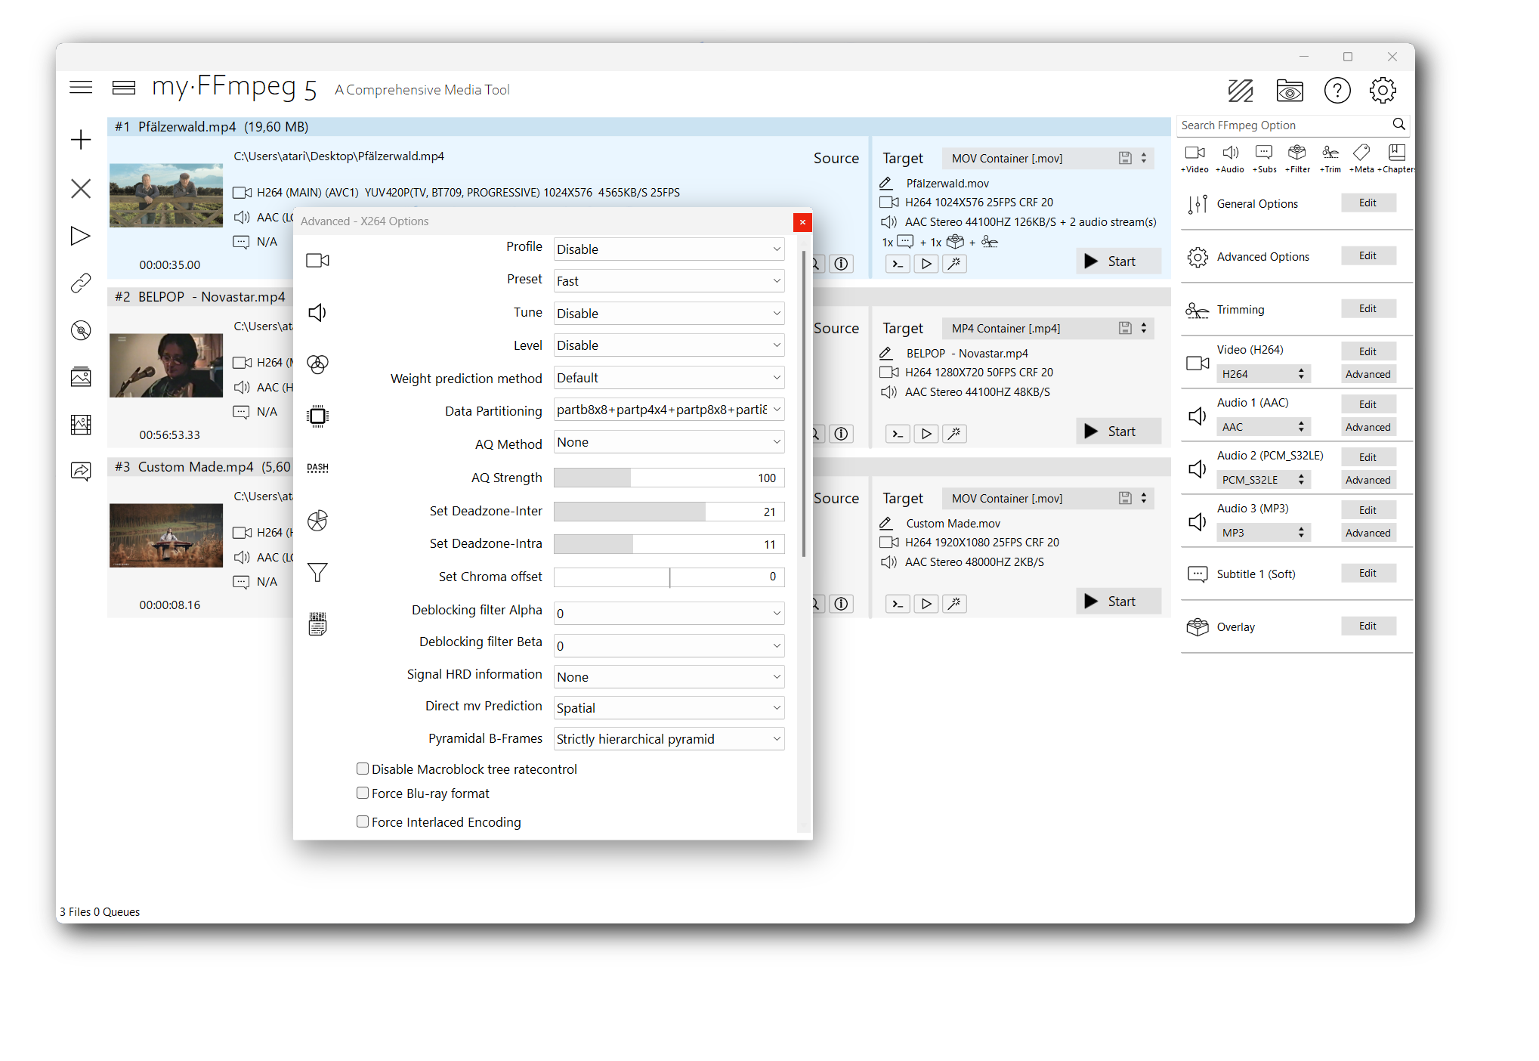This screenshot has width=1539, height=1061.
Task: Click Edit next to Video H264 section
Action: (x=1366, y=352)
